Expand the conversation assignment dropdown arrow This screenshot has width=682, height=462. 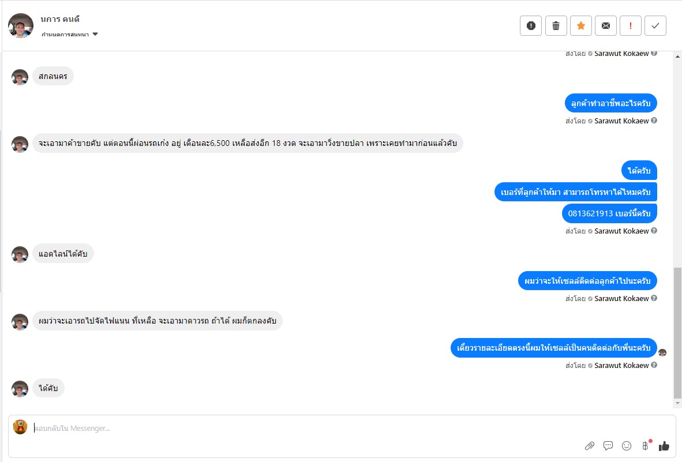click(95, 35)
